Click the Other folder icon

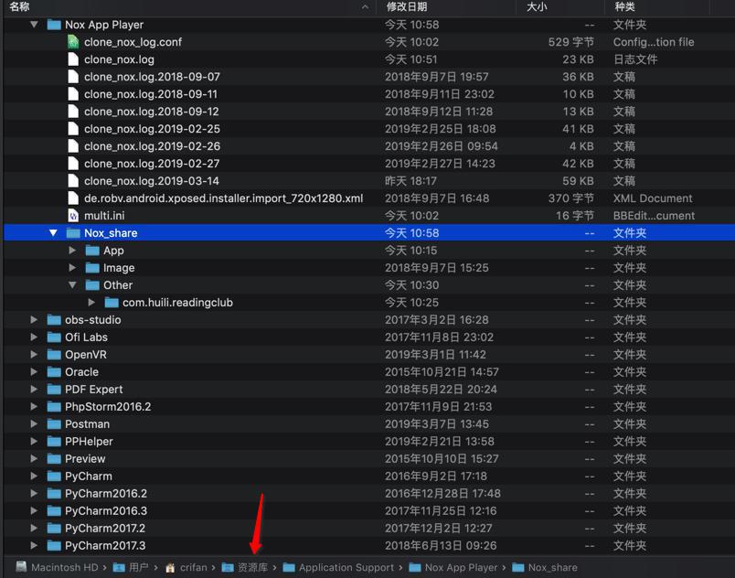point(92,285)
